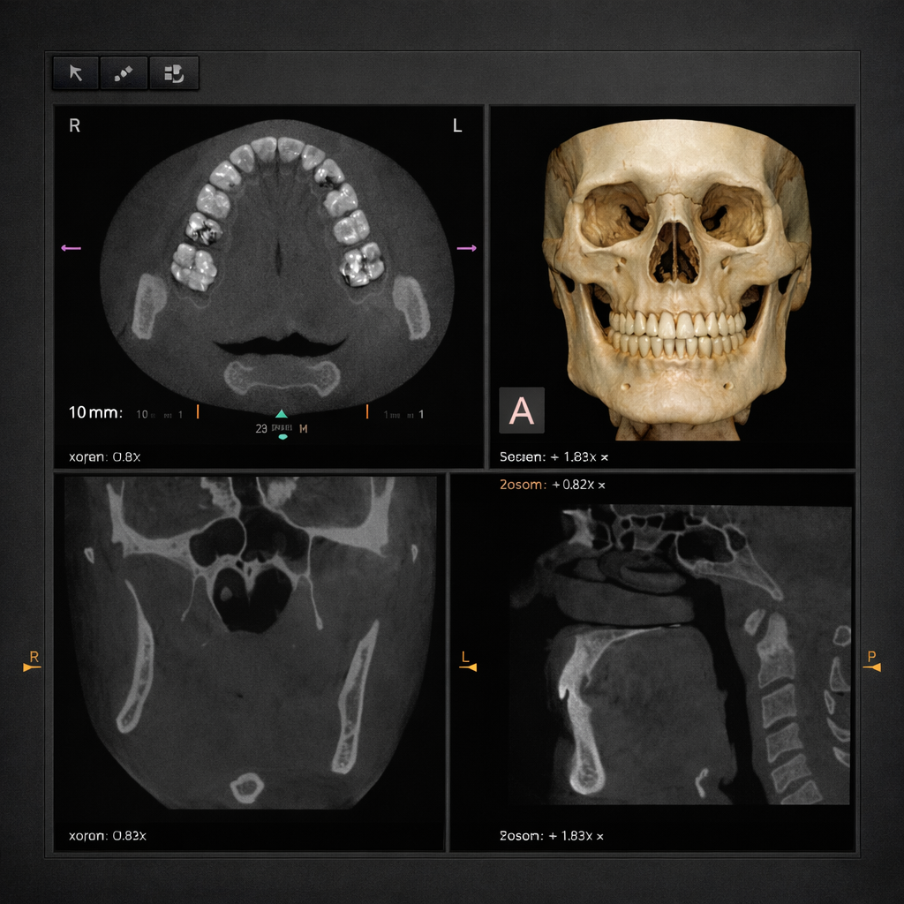Viewport: 904px width, 904px height.
Task: Click the orange R orientation marker
Action: (33, 662)
